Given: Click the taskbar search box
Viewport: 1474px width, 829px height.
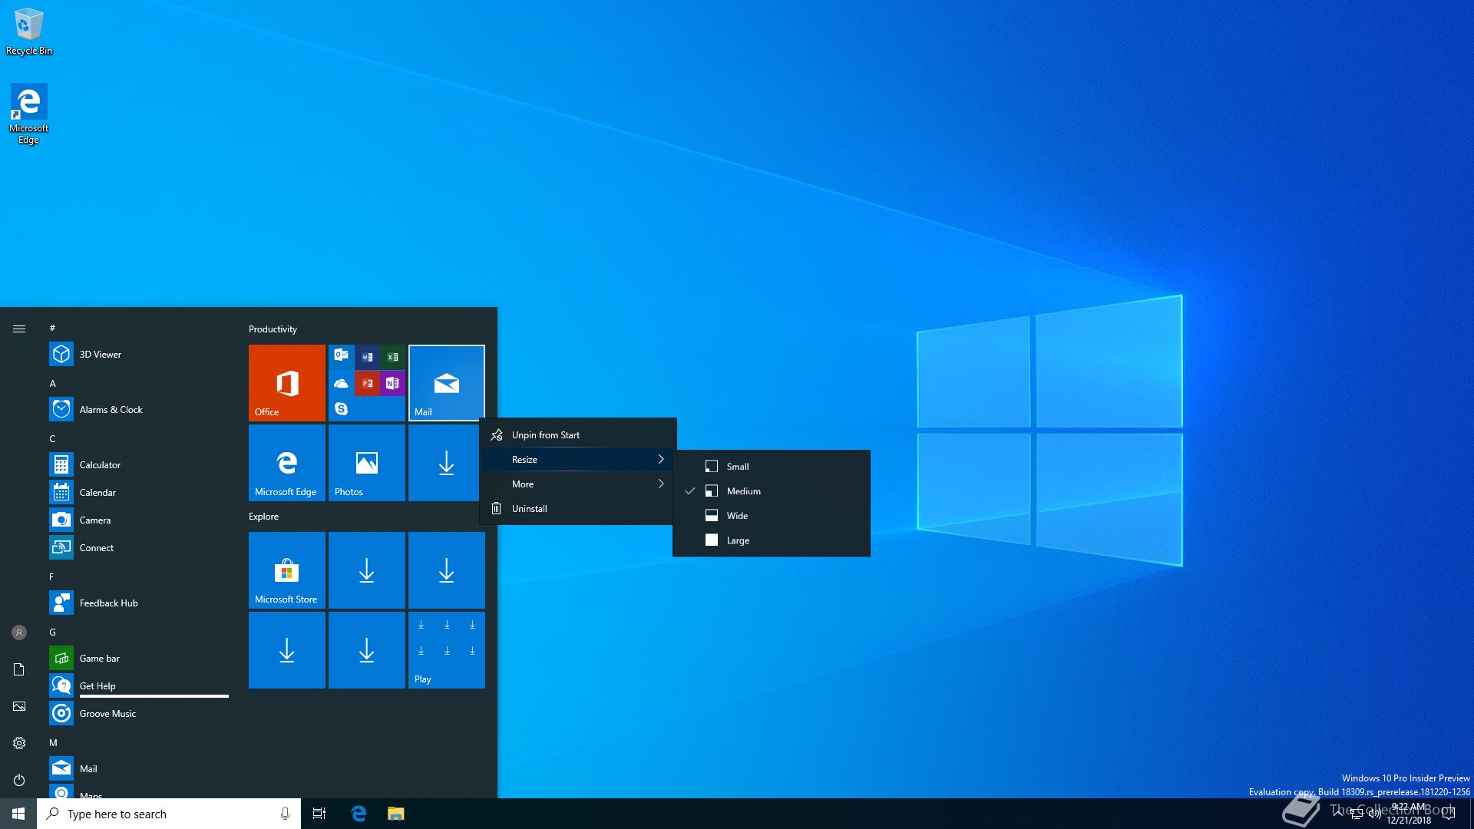Looking at the screenshot, I should [169, 814].
